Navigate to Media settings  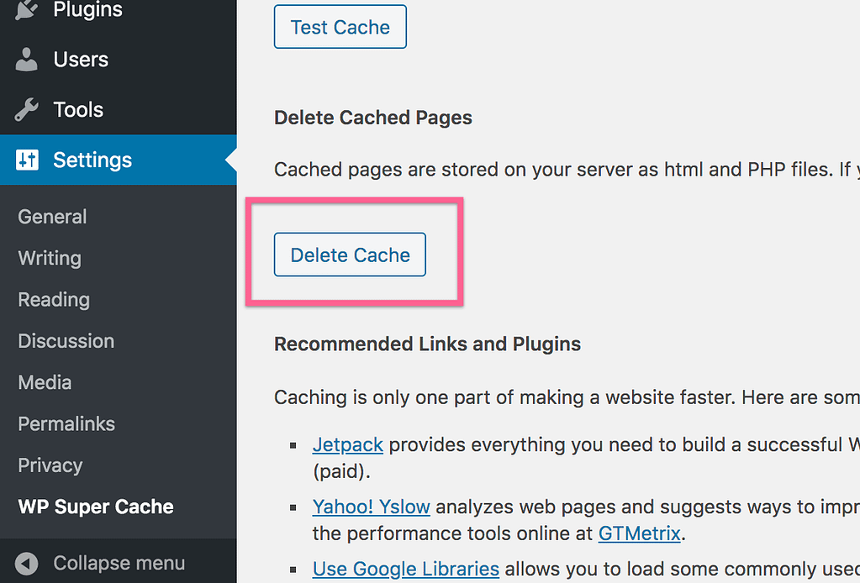tap(45, 382)
